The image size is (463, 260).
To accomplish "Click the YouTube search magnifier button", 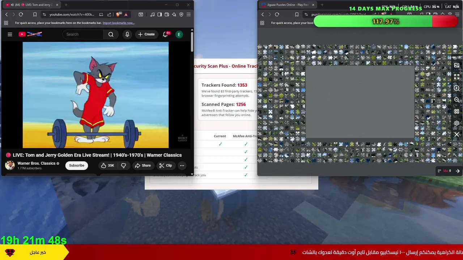I will (111, 34).
